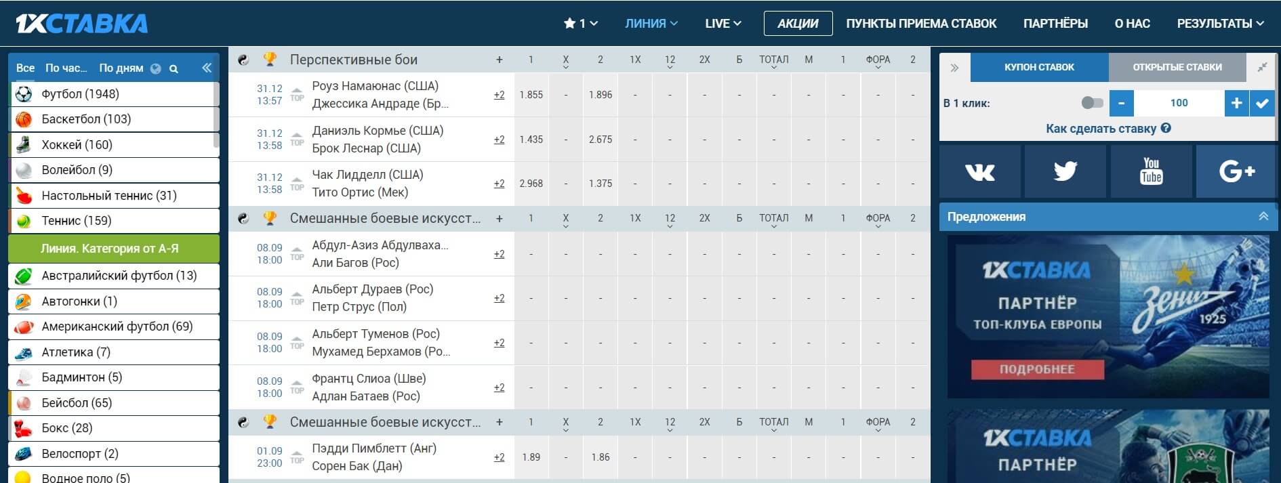Open ФОРА dropdown in Перспективные бои header
This screenshot has height=483, width=1281.
(878, 60)
